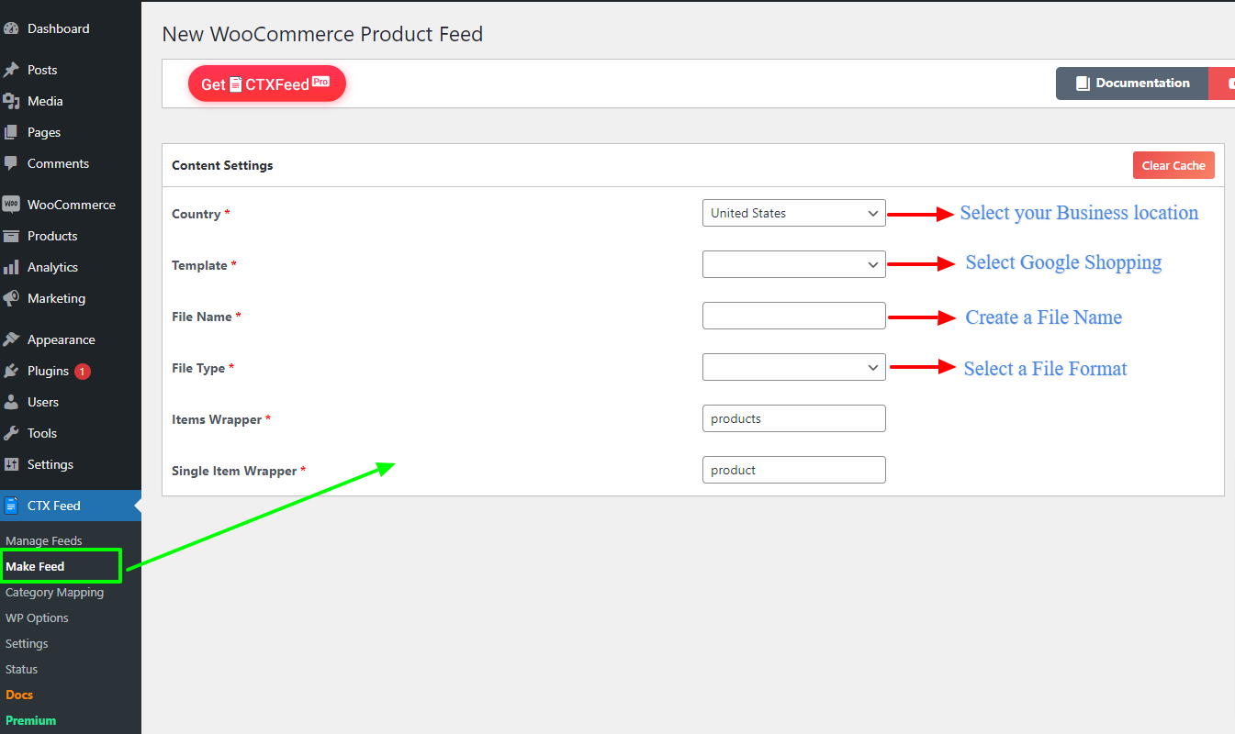Select Category Mapping in sidebar
1235x734 pixels.
tap(55, 592)
